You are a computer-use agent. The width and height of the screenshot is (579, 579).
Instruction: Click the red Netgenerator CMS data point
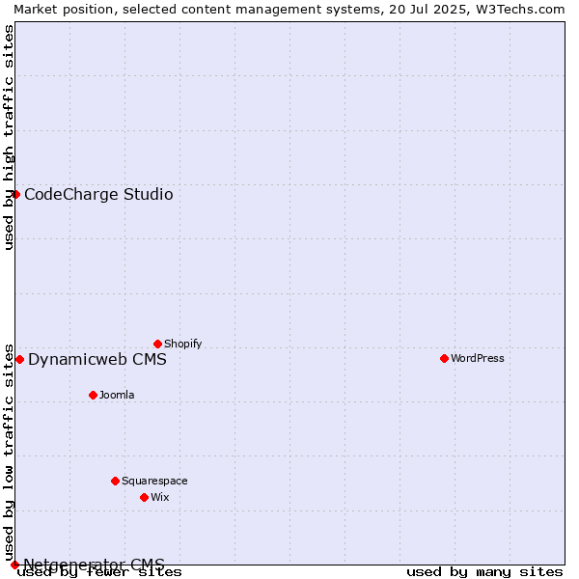point(14,565)
